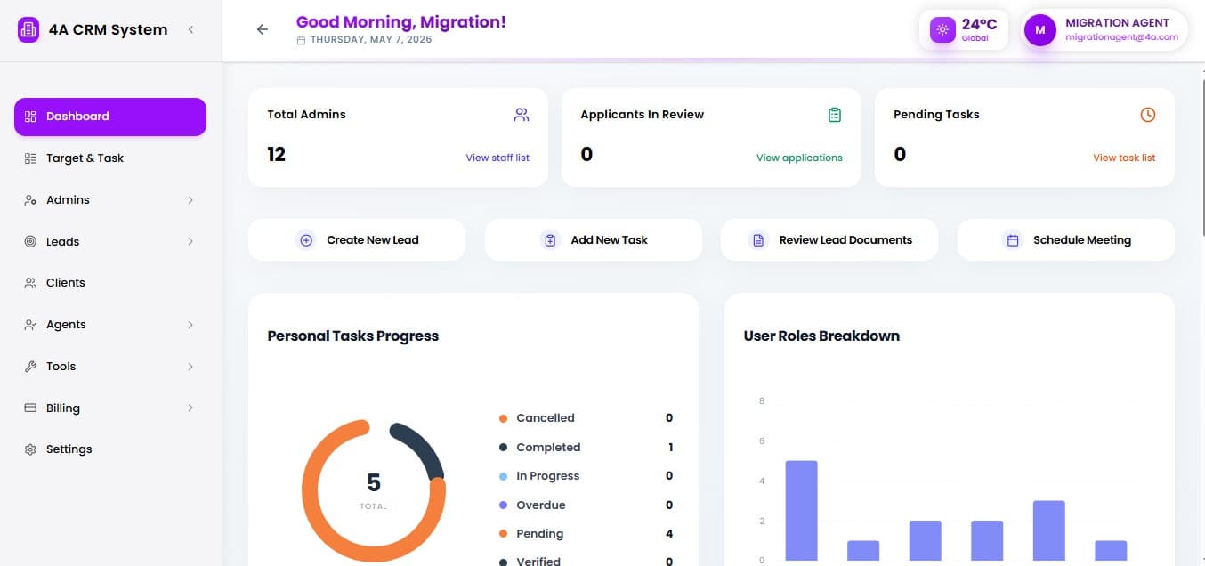1205x566 pixels.
Task: Click the dark Completed legend dot
Action: [x=503, y=448]
